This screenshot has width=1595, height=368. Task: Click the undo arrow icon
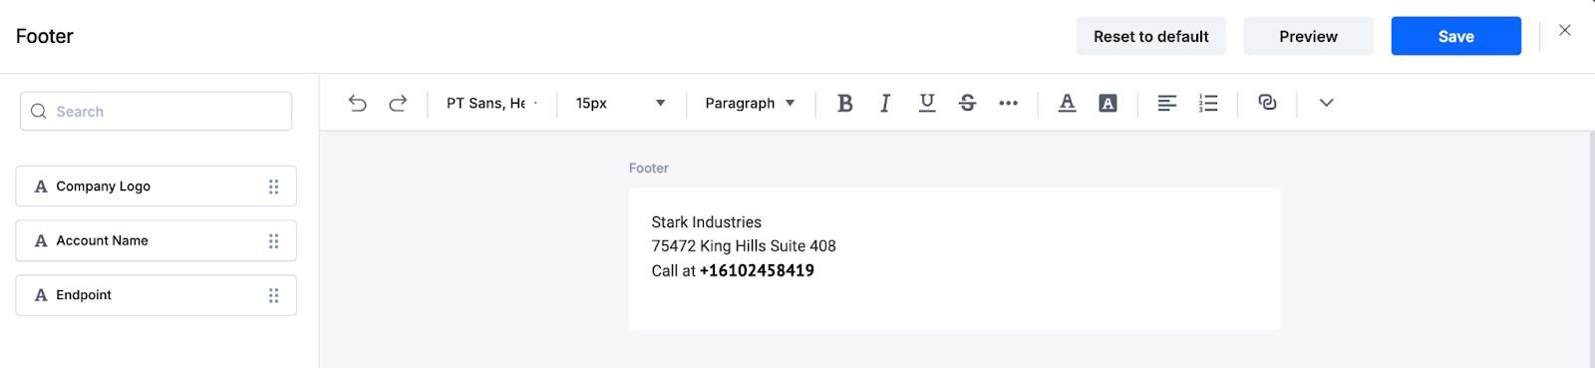click(358, 103)
